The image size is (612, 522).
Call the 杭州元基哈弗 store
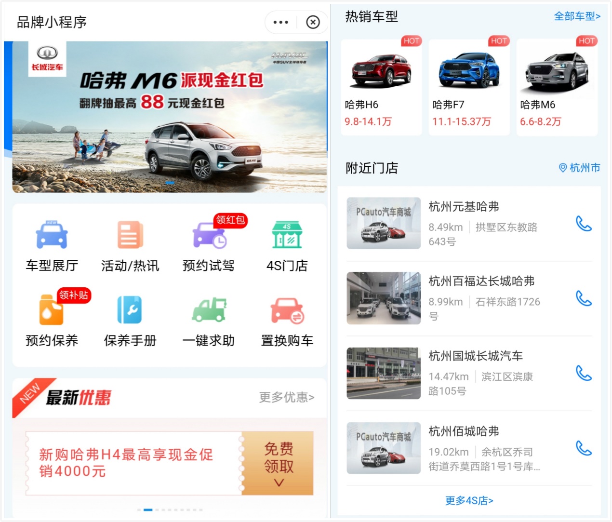(x=584, y=223)
